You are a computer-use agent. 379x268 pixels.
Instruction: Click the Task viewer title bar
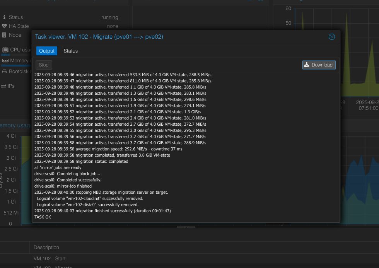click(174, 37)
